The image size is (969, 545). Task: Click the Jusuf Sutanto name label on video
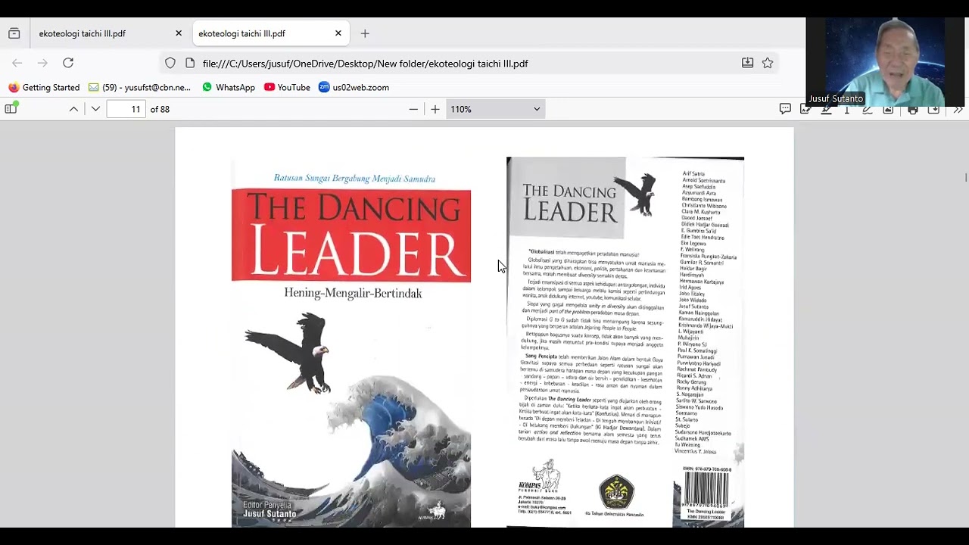(x=835, y=98)
